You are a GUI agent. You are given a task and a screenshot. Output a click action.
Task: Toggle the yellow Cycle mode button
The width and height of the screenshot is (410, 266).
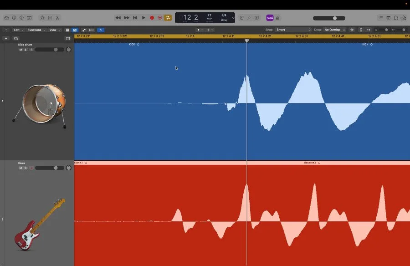tap(168, 18)
